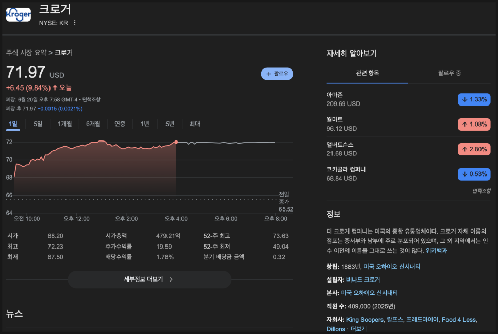498x334 pixels.
Task: Select the 1년 chart range tab
Action: pos(145,124)
